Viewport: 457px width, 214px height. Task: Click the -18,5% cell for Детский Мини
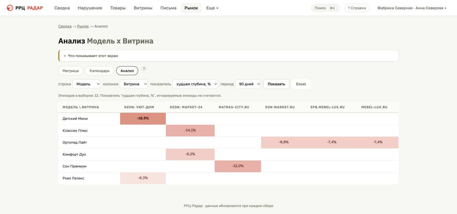[x=143, y=118]
